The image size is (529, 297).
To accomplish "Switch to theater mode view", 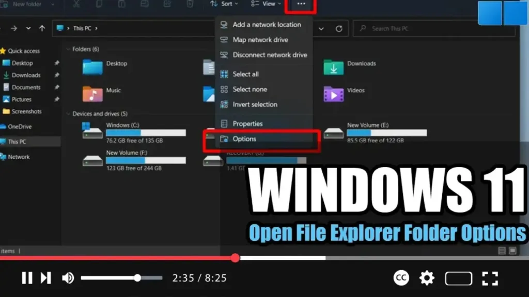I will point(458,278).
